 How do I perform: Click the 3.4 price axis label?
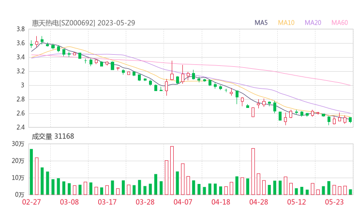tap(20, 57)
